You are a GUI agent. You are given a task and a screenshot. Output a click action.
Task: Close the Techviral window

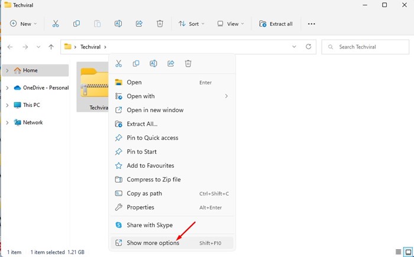coord(404,5)
